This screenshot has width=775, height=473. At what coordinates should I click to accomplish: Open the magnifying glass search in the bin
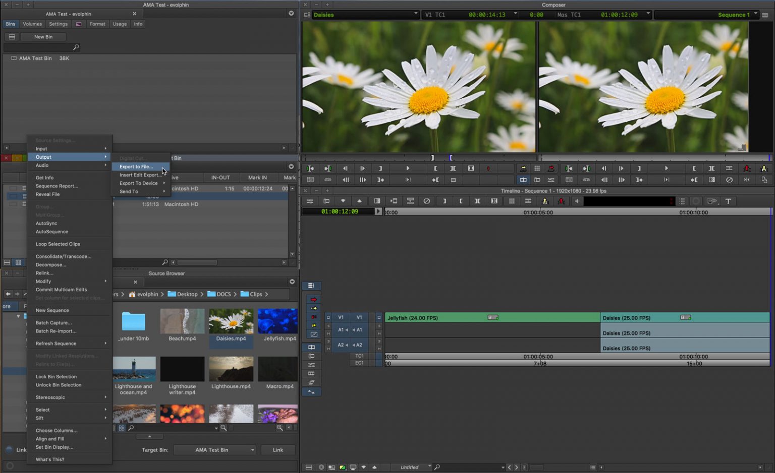point(76,47)
